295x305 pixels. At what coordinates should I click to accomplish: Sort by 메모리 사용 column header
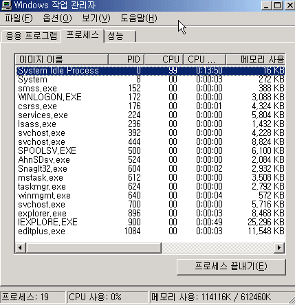click(256, 60)
